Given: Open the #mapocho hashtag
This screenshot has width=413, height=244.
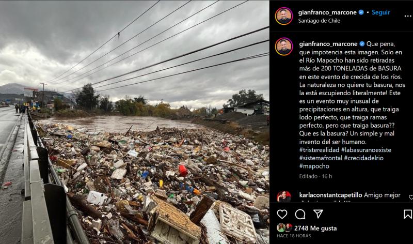Looking at the screenshot, I should coord(314,166).
